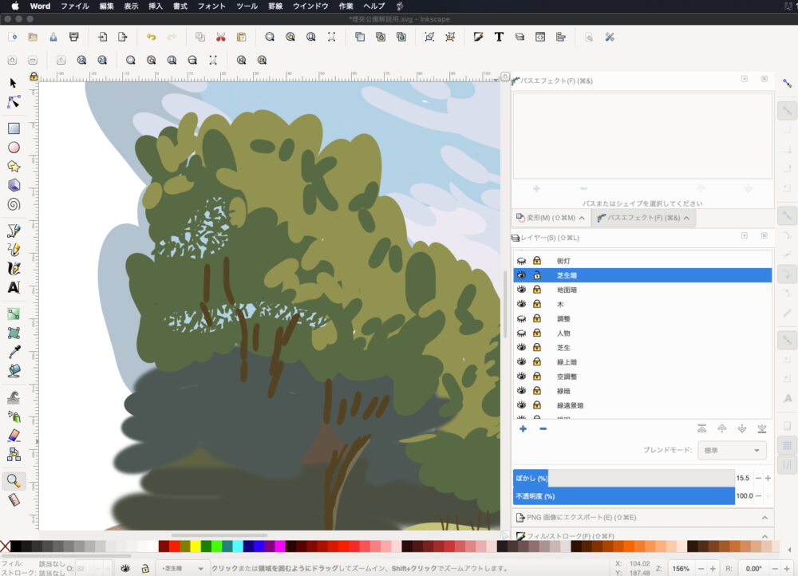Open the フォント menu

[211, 6]
